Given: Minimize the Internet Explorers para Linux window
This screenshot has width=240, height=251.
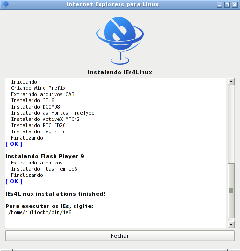Looking at the screenshot, I should pos(219,5).
